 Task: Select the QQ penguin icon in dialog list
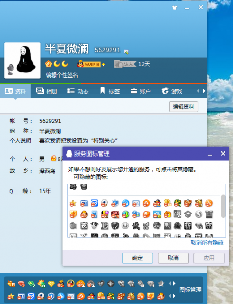157,203
